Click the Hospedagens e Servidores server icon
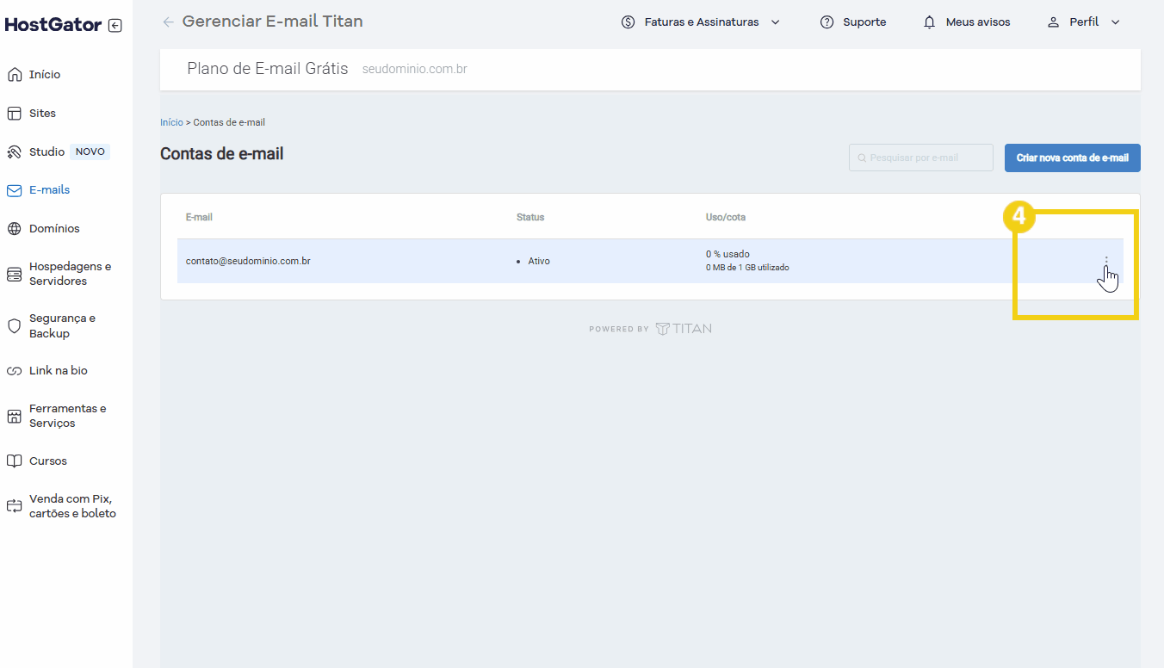 [x=14, y=275]
